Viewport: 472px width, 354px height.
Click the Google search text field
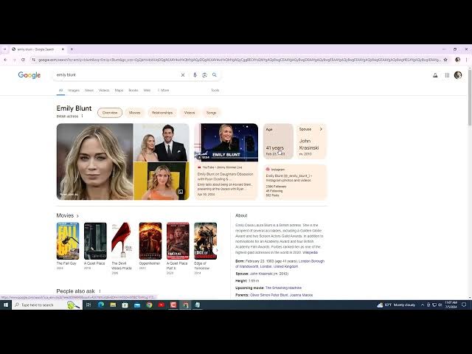coord(114,74)
